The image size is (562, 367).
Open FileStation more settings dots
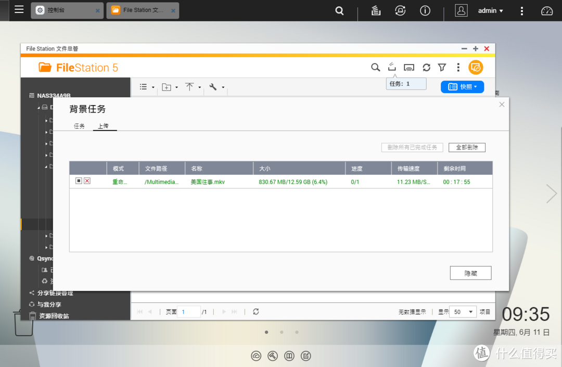[458, 67]
